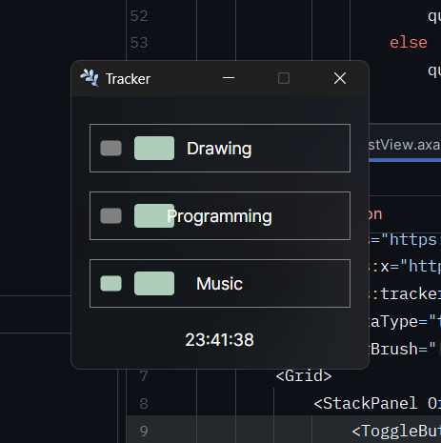Toggle the small gray switch in Programming row

click(110, 216)
